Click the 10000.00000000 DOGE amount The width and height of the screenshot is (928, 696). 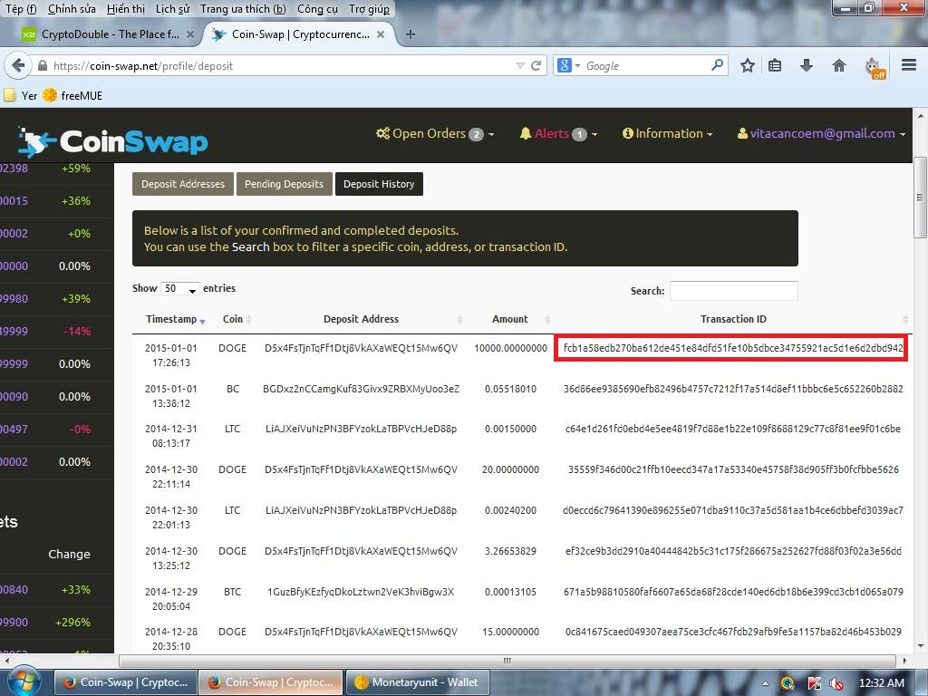pyautogui.click(x=510, y=348)
